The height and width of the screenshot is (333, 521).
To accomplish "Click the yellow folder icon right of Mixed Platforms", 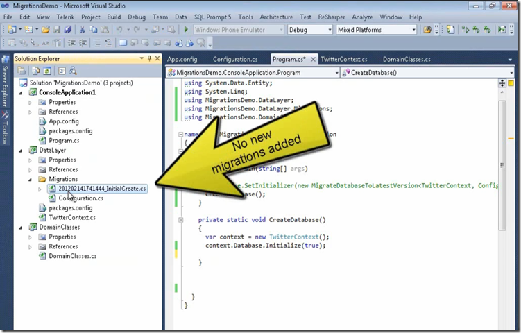I will coord(427,30).
